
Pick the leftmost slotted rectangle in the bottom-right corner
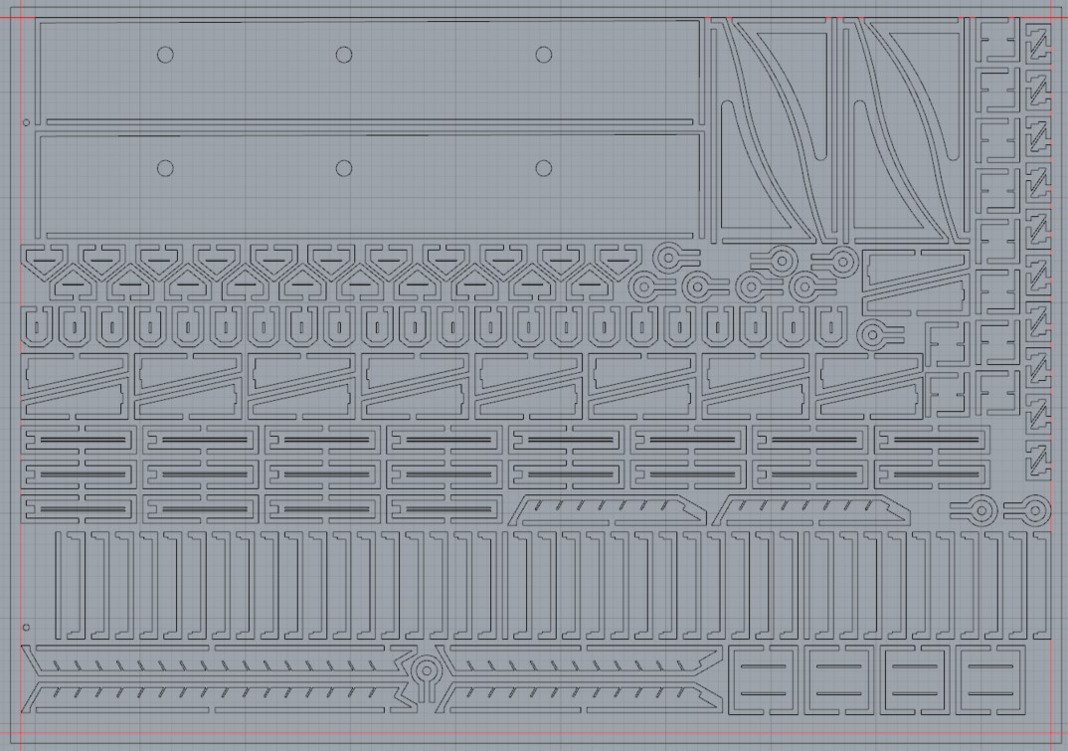764,678
